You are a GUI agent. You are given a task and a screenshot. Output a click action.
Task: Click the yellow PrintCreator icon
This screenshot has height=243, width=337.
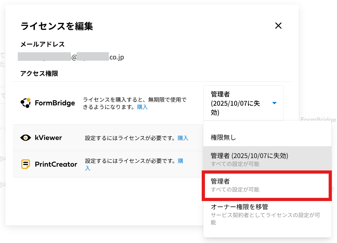click(x=26, y=164)
